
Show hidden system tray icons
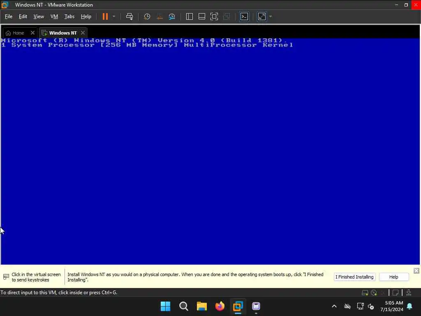(334, 306)
